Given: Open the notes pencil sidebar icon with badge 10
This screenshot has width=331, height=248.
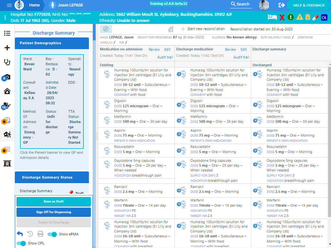Looking at the screenshot, I should pyautogui.click(x=6, y=106).
